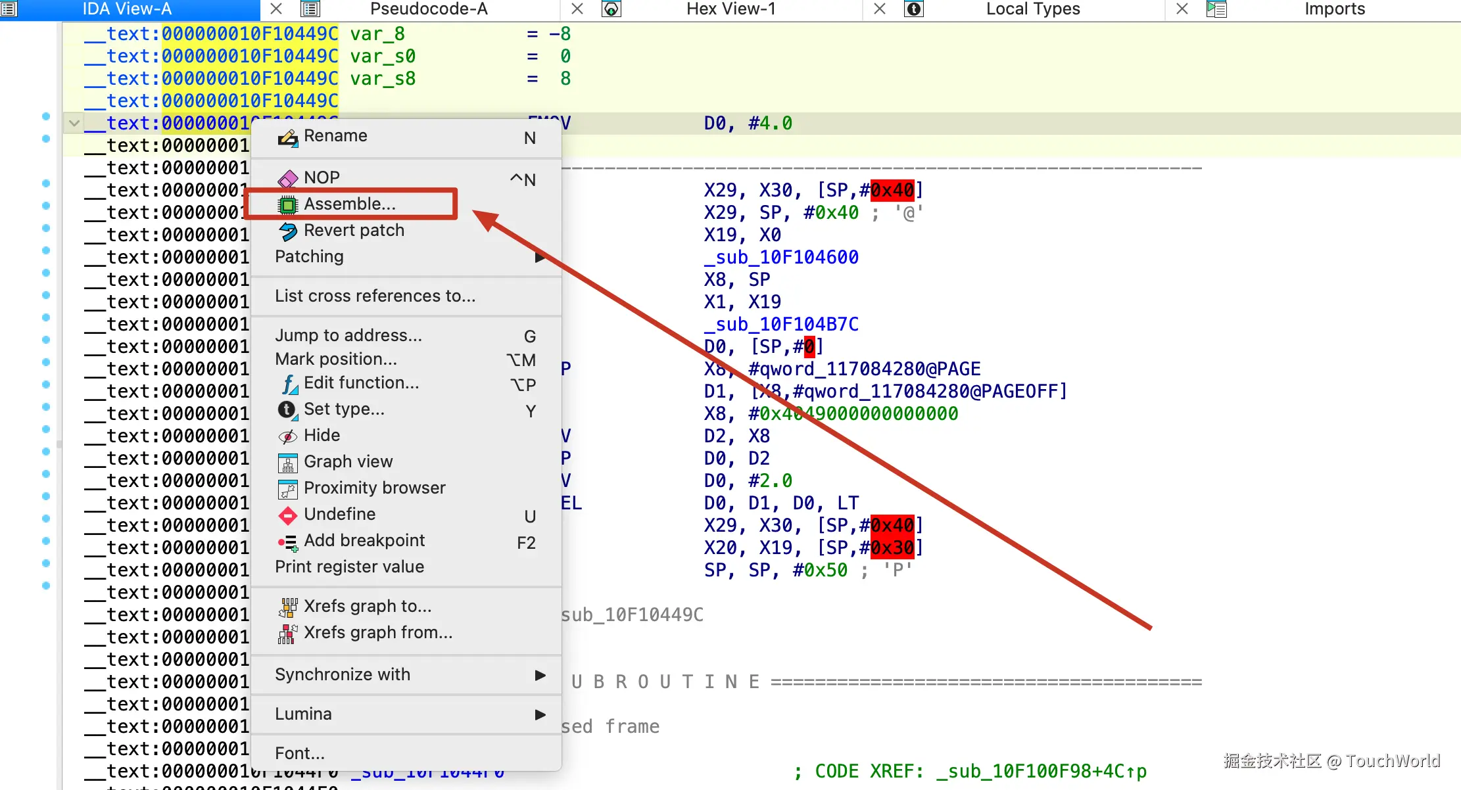The image size is (1461, 790).
Task: Click the Revert patch arrow icon
Action: (288, 231)
